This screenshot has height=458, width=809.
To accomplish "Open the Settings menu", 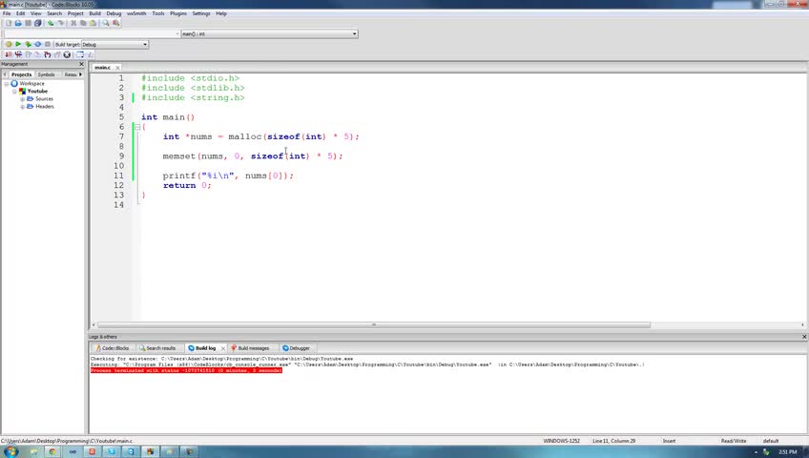I will 201,13.
